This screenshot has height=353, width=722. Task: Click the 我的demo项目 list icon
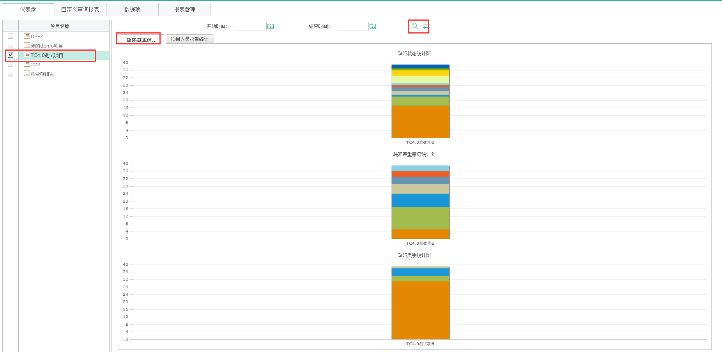point(27,46)
